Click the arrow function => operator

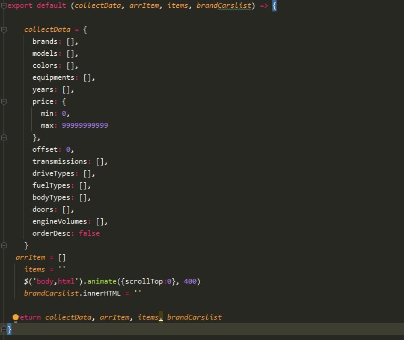pos(264,5)
